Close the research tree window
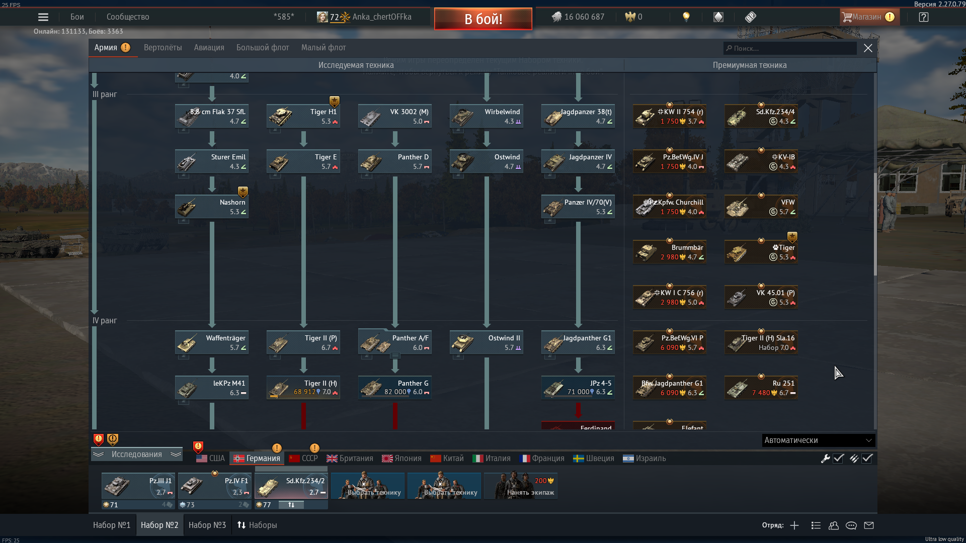 868,48
